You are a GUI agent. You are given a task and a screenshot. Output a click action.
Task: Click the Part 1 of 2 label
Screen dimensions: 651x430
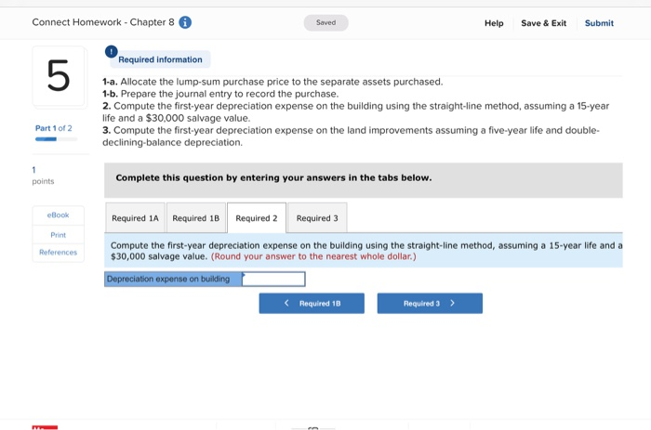(54, 128)
